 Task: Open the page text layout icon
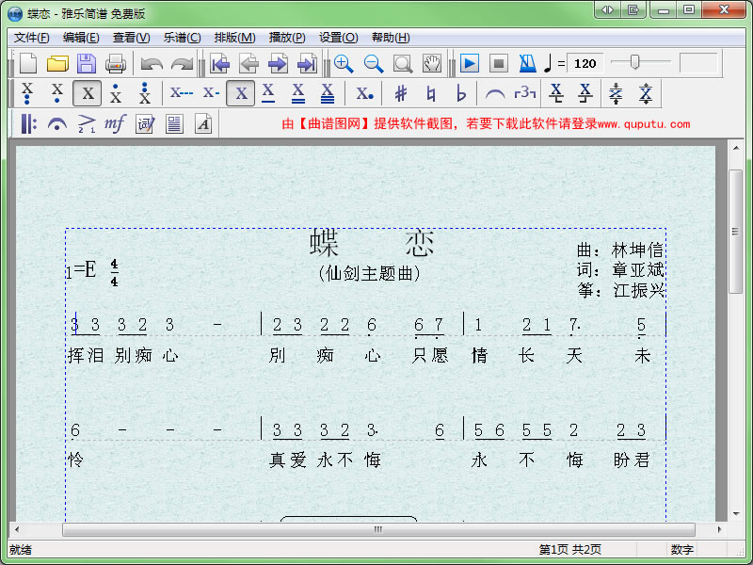[174, 124]
